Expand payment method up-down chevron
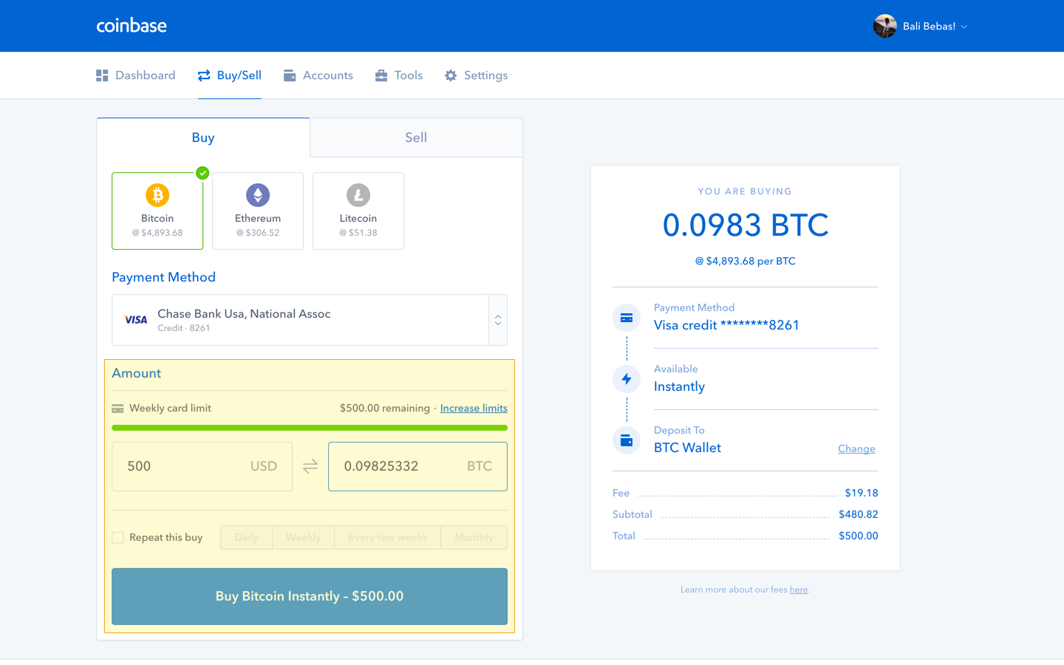 click(x=498, y=320)
